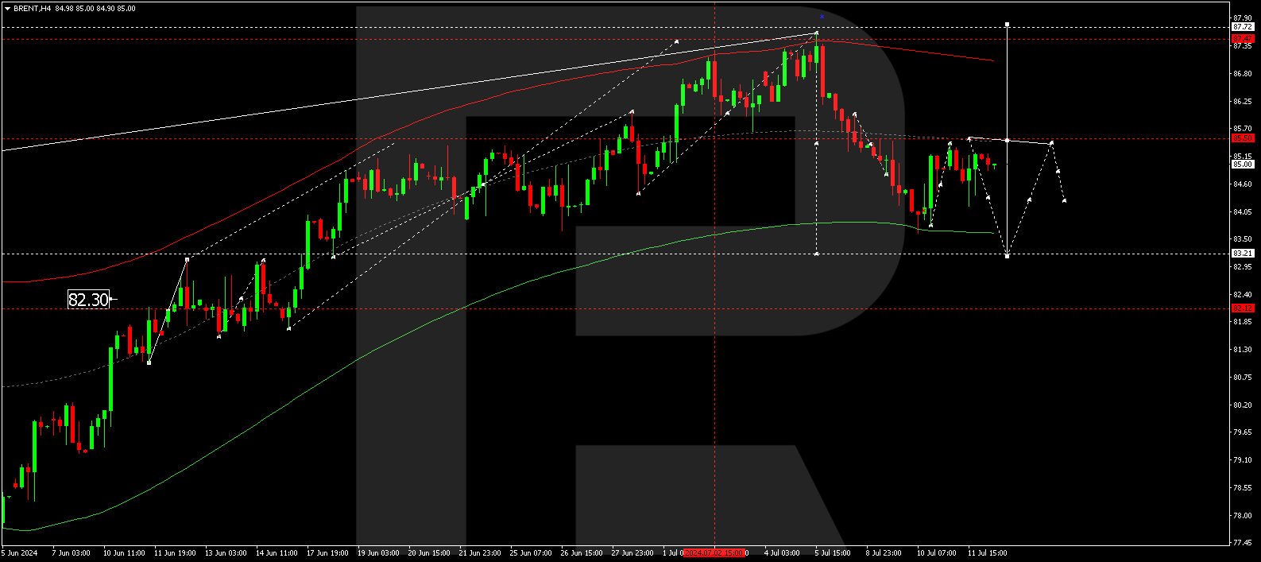This screenshot has height=562, width=1261.
Task: Click the BRENT,H4 chart title text
Action: 33,9
